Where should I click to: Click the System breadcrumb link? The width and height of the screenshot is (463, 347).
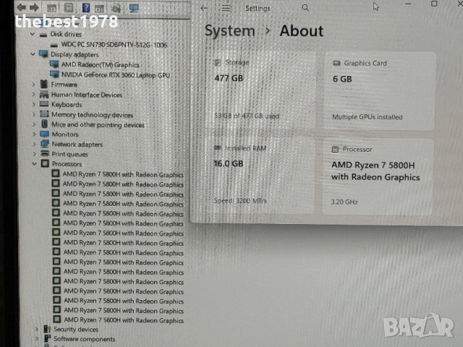pos(230,30)
